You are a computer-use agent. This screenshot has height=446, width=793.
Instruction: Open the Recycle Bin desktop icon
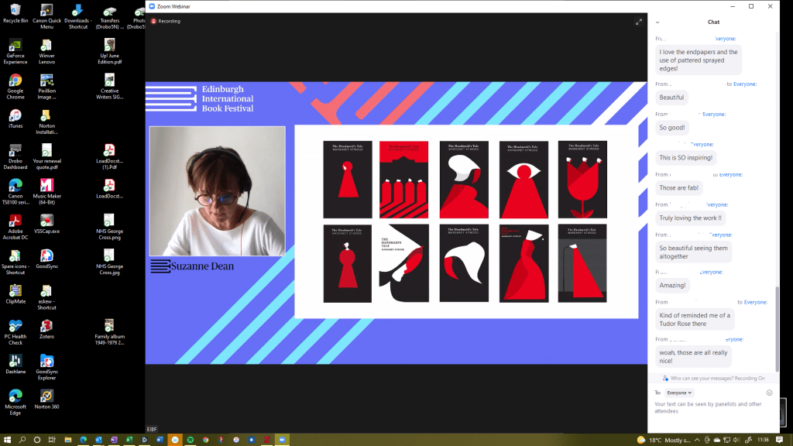[x=15, y=12]
